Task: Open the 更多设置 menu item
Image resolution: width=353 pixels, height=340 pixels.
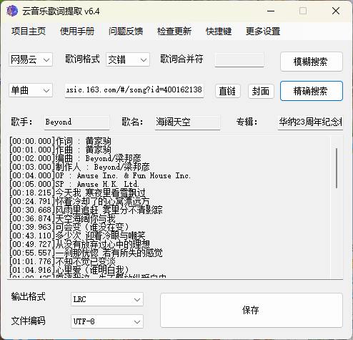Action: coord(263,31)
